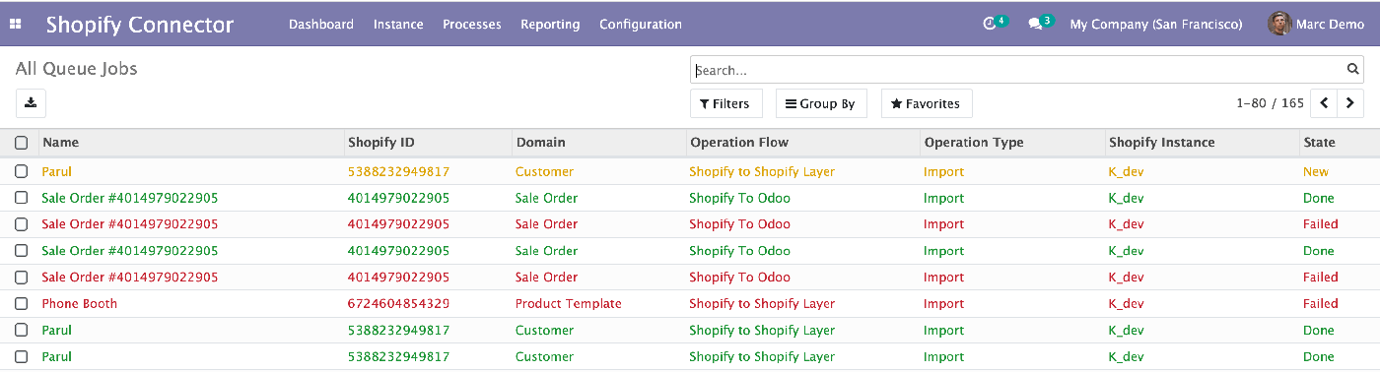Click the All Queue Jobs breadcrumb title

pyautogui.click(x=77, y=69)
